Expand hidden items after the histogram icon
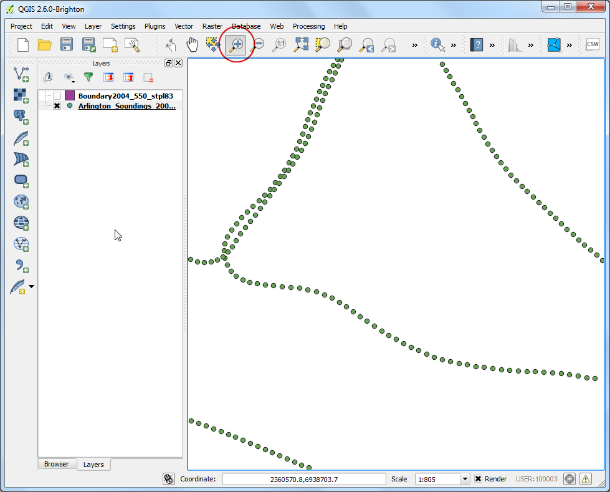 (x=531, y=45)
